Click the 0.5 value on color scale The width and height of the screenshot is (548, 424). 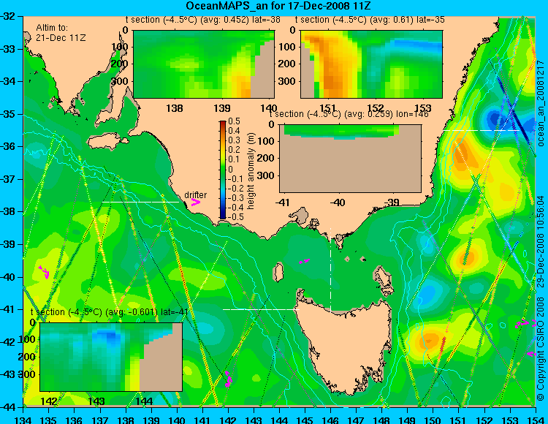[x=234, y=121]
